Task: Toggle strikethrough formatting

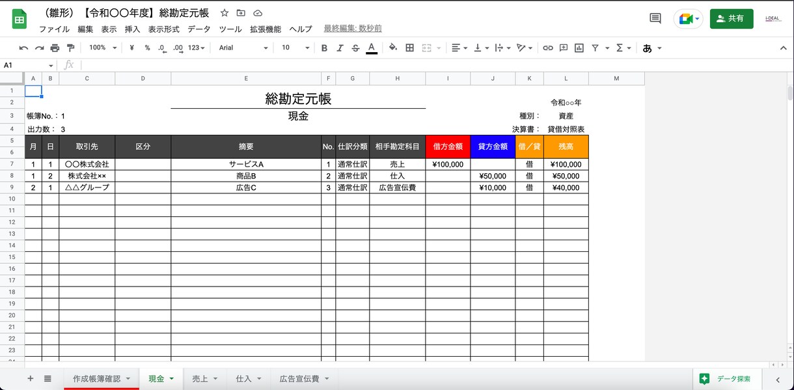Action: tap(355, 48)
